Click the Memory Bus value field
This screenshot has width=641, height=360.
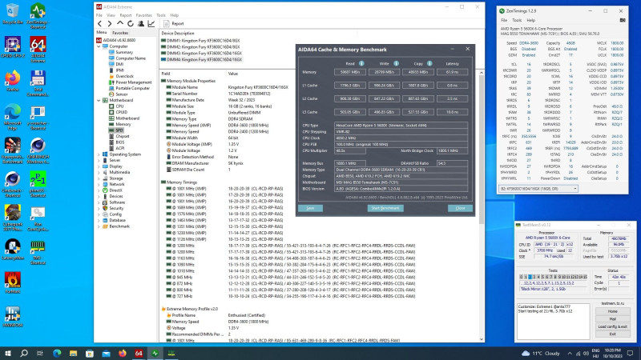(350, 163)
